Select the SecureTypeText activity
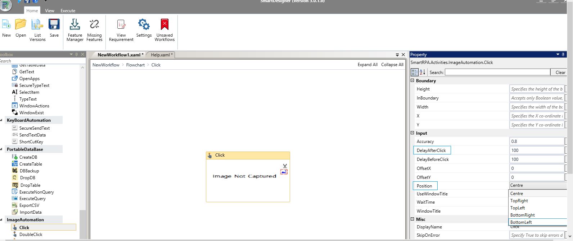Screen dimensions: 573x241 [34, 85]
